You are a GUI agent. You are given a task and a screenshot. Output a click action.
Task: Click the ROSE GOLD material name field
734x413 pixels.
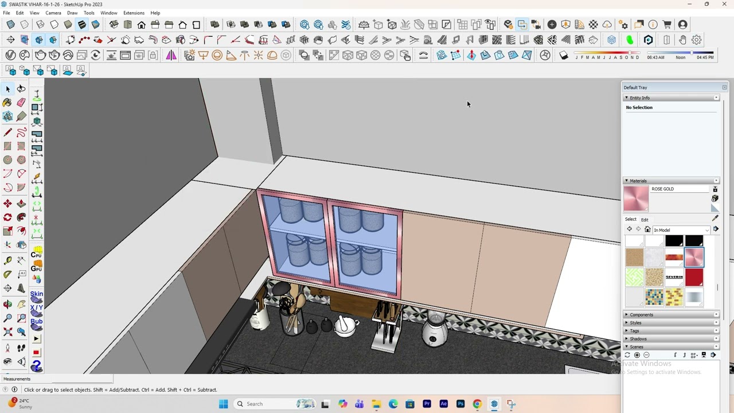[x=680, y=189]
